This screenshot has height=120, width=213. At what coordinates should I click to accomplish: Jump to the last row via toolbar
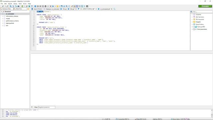[40, 6]
